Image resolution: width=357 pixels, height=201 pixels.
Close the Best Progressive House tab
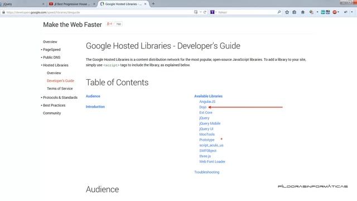point(94,4)
